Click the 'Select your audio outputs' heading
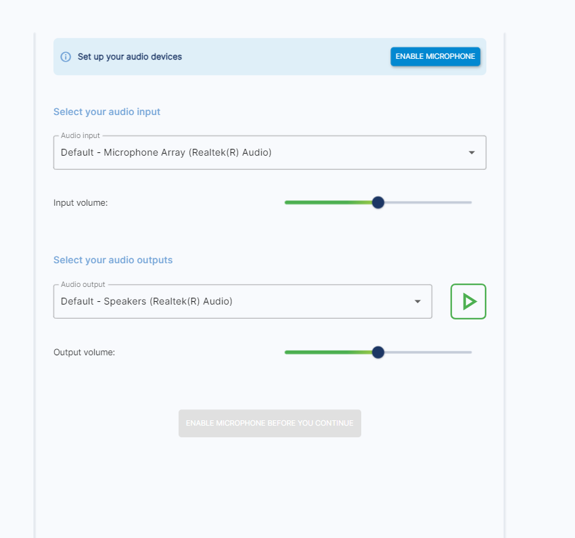The height and width of the screenshot is (538, 575). 113,260
